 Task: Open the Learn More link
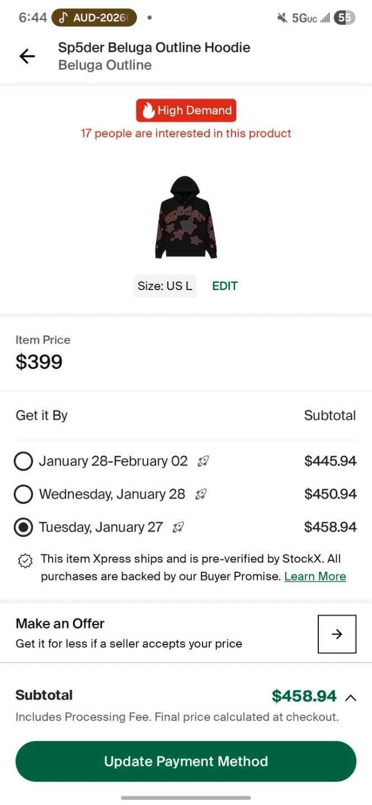(315, 576)
